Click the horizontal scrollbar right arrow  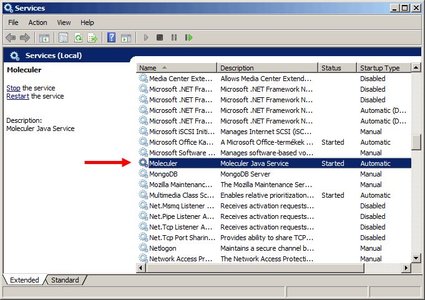click(x=406, y=268)
